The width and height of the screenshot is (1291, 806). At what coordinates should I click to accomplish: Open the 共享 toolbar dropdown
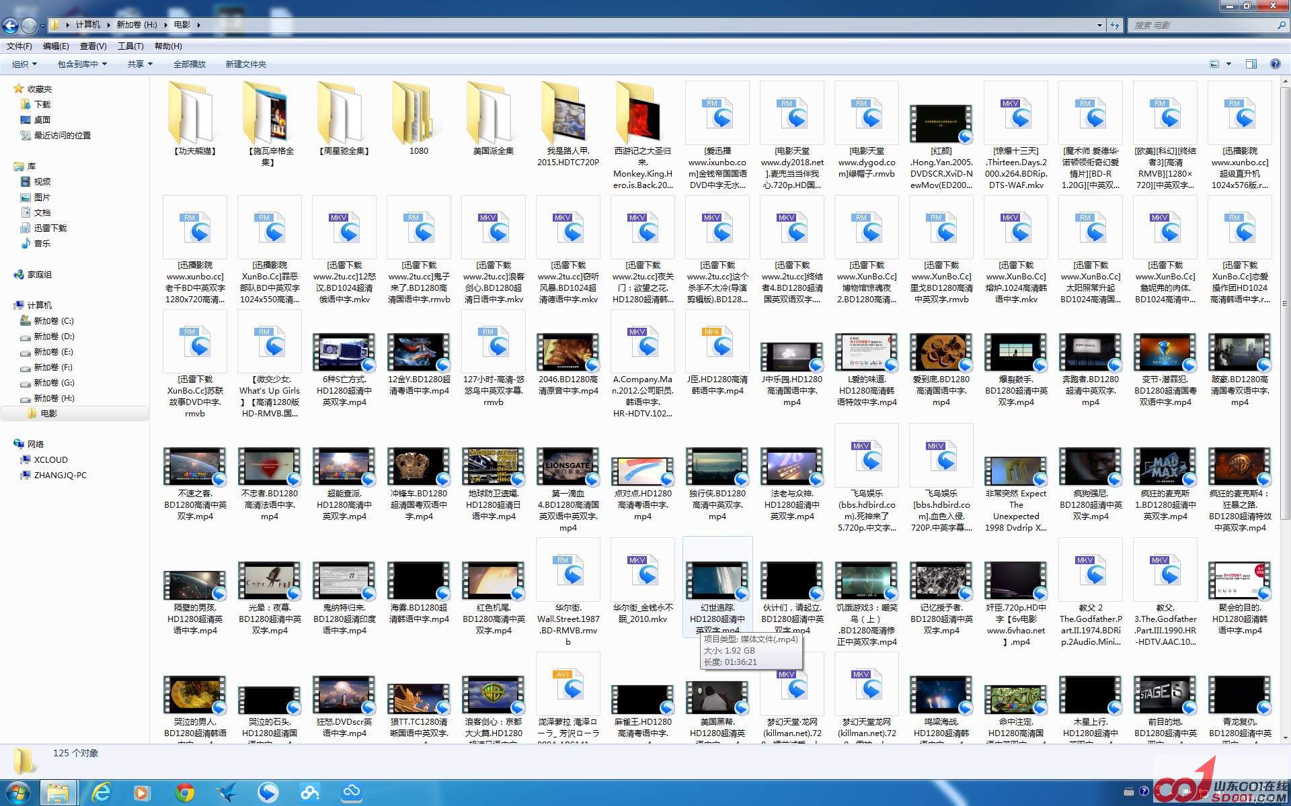click(x=140, y=64)
